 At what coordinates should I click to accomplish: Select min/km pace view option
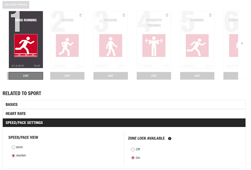[13, 155]
